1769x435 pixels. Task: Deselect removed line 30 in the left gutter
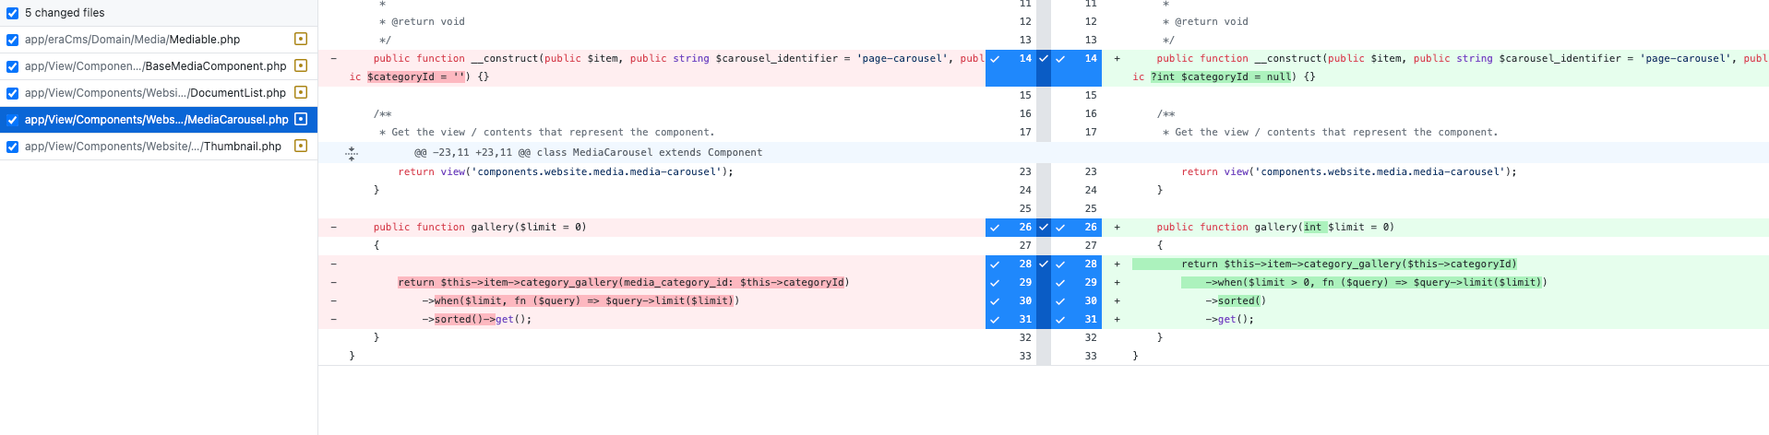(x=1010, y=301)
